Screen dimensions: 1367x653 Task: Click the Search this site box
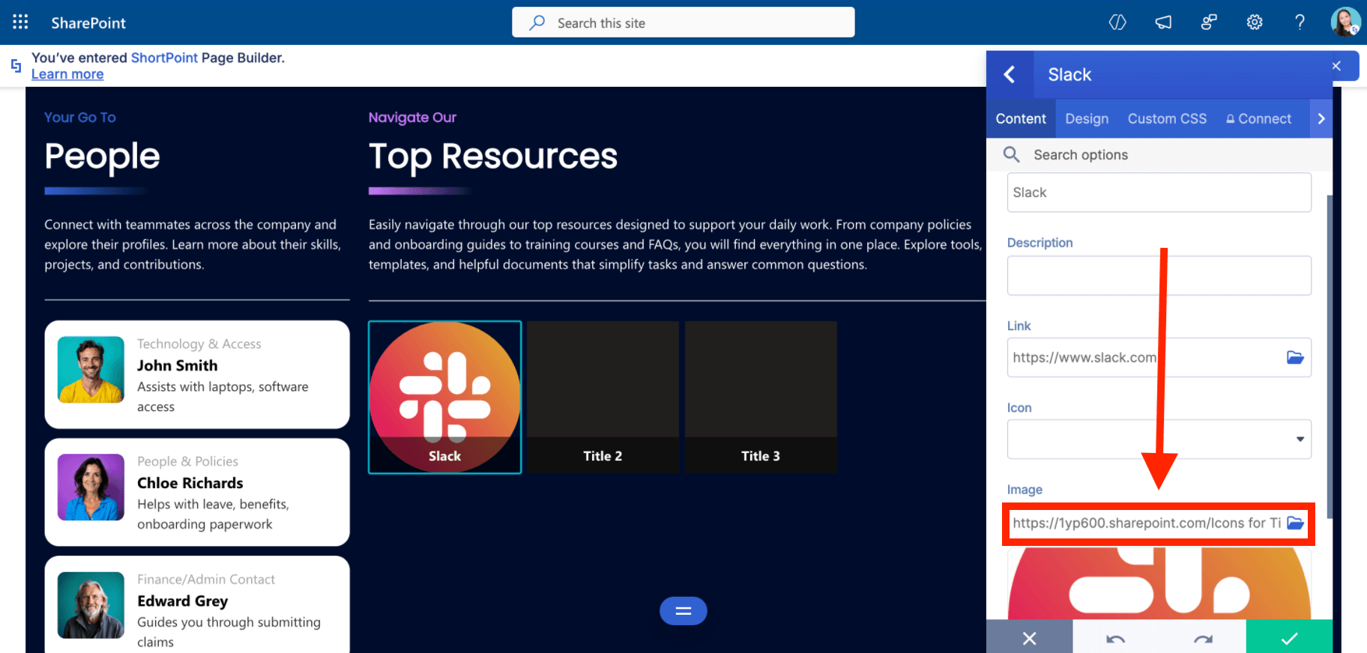pyautogui.click(x=683, y=22)
